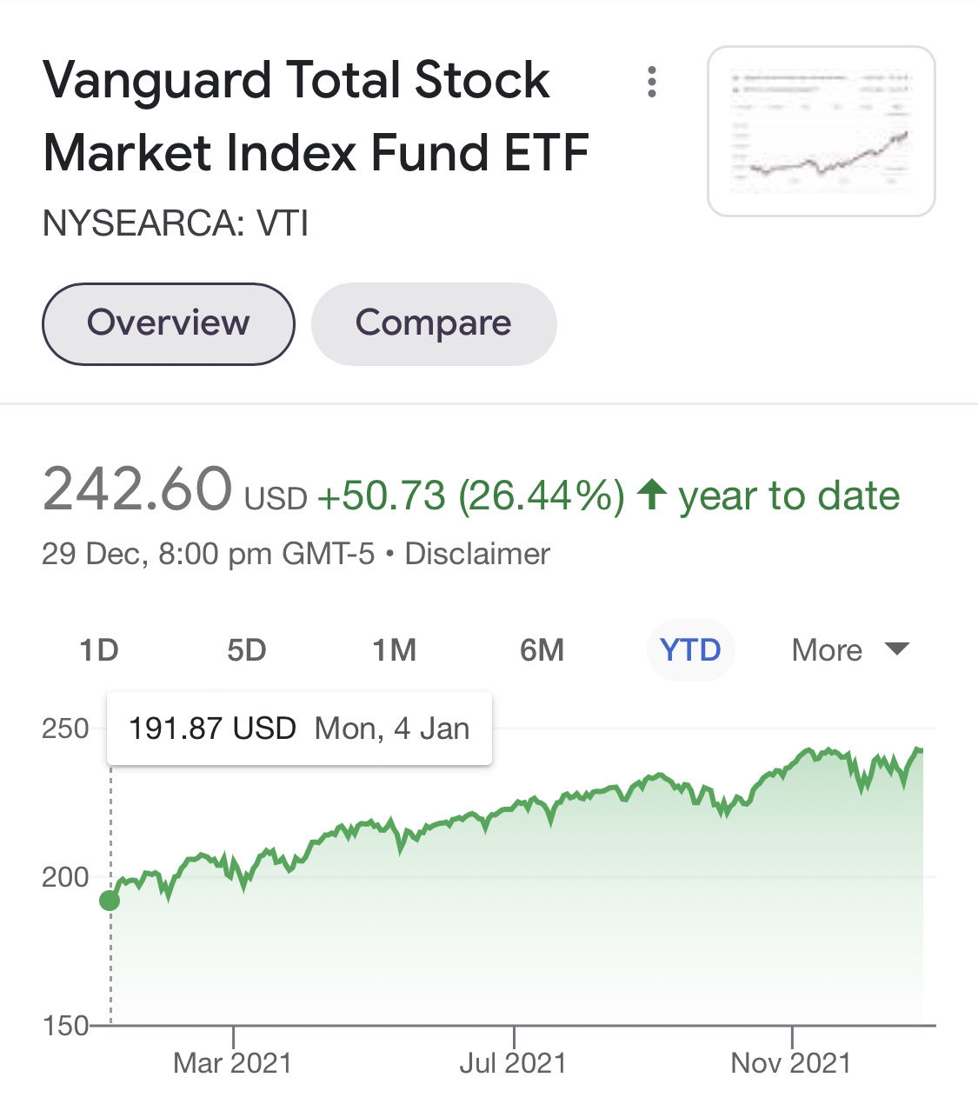The height and width of the screenshot is (1104, 978).
Task: Click the green start-point marker on chart
Action: point(110,901)
